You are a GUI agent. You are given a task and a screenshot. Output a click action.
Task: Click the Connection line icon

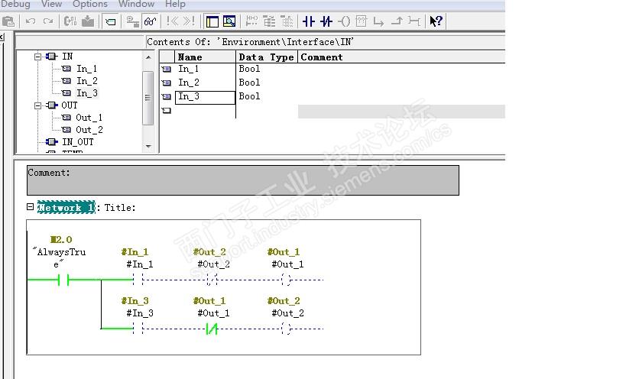(x=414, y=21)
